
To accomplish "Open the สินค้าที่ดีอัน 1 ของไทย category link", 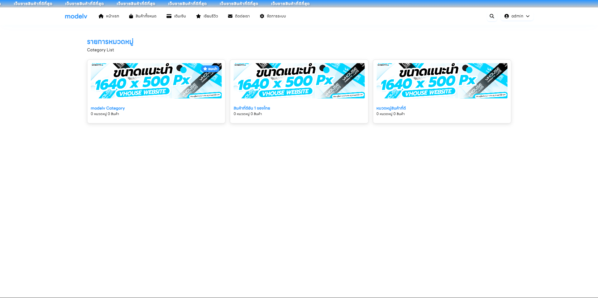I will 251,108.
